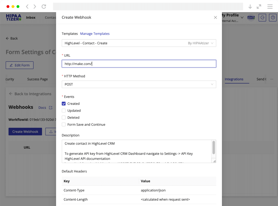Open the Contacts menu item

click(x=50, y=17)
